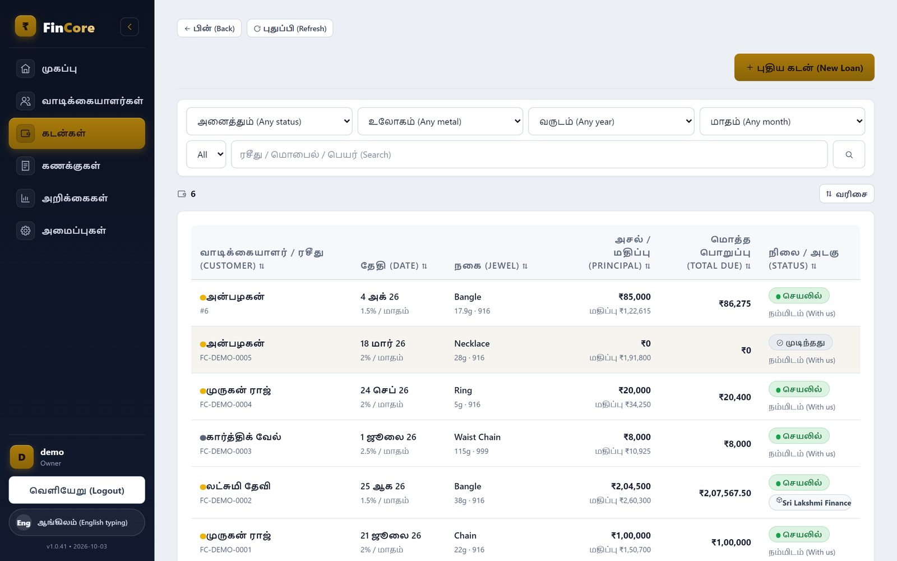Open the Any status filter dropdown

point(269,121)
